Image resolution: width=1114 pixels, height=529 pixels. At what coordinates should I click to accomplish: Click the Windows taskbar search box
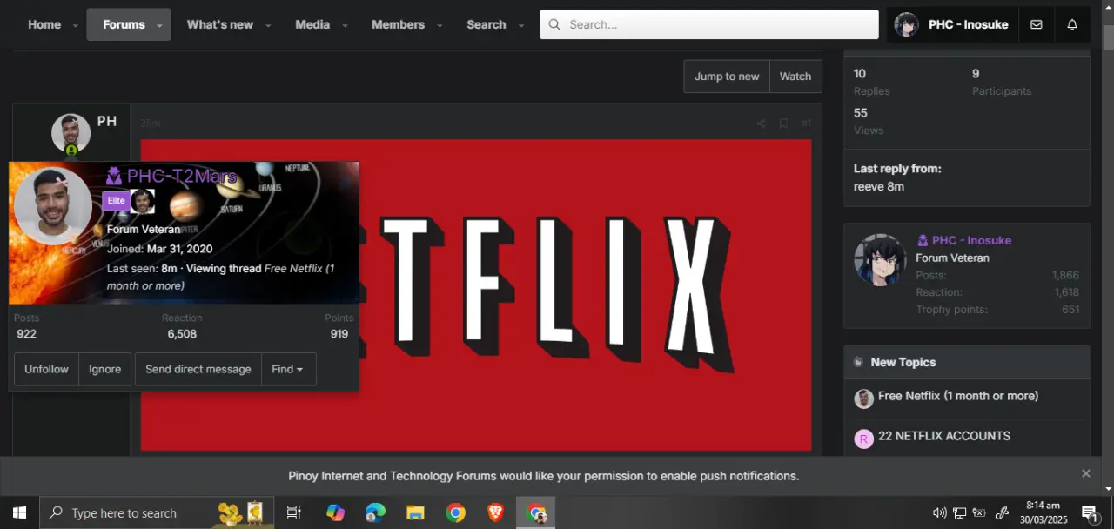coord(157,512)
